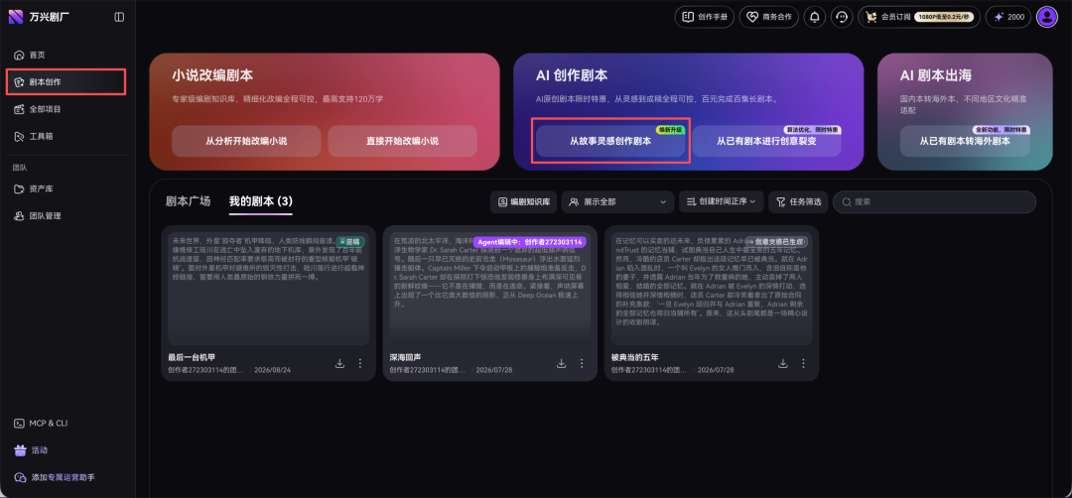The width and height of the screenshot is (1072, 498).
Task: Switch to 我的剧本 (3) tab
Action: click(x=260, y=201)
